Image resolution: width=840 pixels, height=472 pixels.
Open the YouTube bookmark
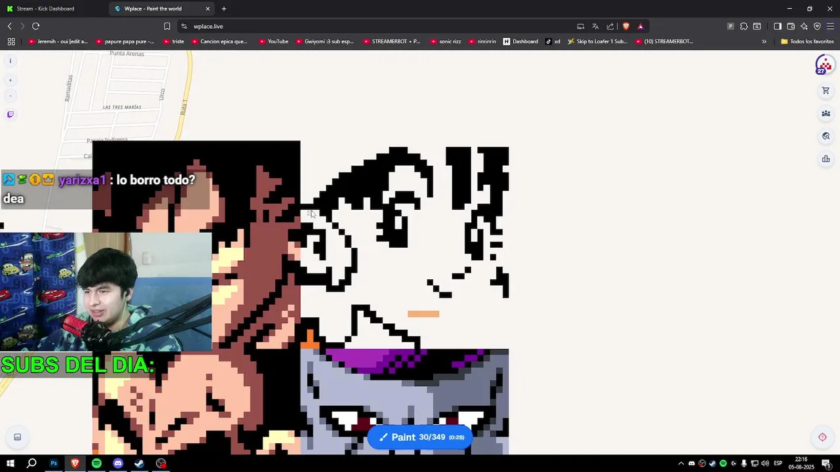pyautogui.click(x=274, y=41)
